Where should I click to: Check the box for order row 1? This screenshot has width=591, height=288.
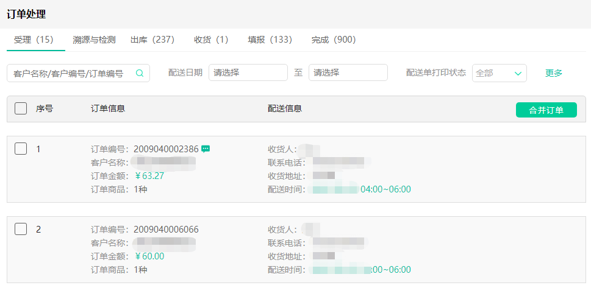[x=21, y=149]
